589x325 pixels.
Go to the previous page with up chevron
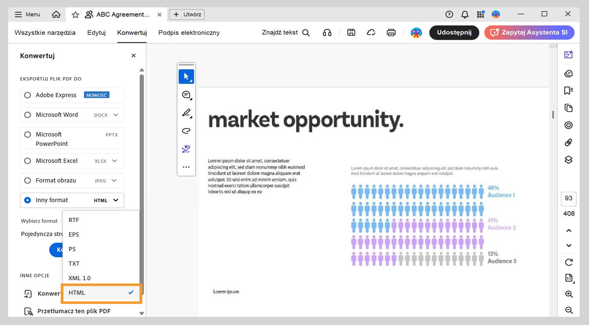(569, 230)
